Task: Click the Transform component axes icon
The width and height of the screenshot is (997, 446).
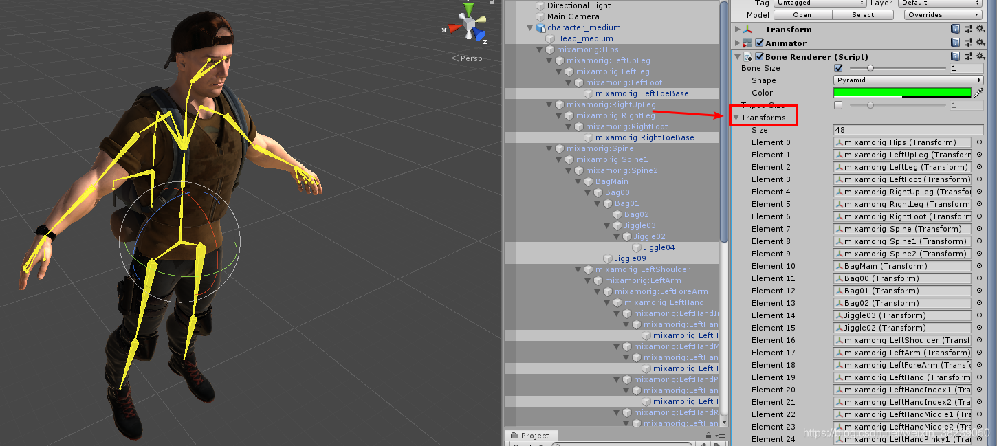Action: click(x=748, y=30)
